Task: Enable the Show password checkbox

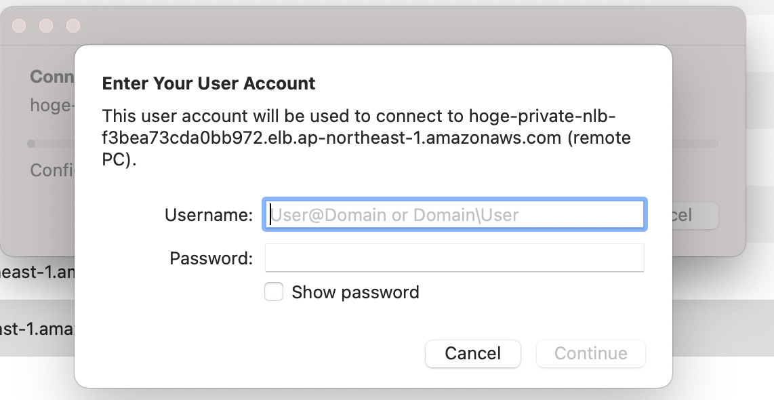Action: pos(274,292)
